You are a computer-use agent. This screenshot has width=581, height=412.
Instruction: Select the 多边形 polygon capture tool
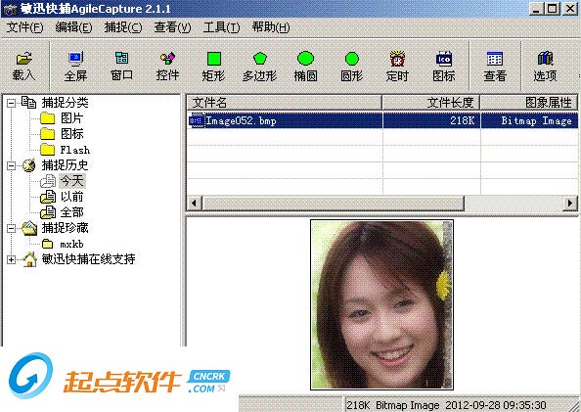(x=260, y=67)
